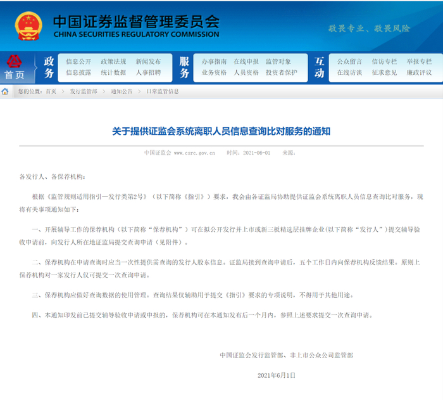443x400 pixels.
Task: Click the www.csrc.gov.cn source text
Action: [194, 153]
